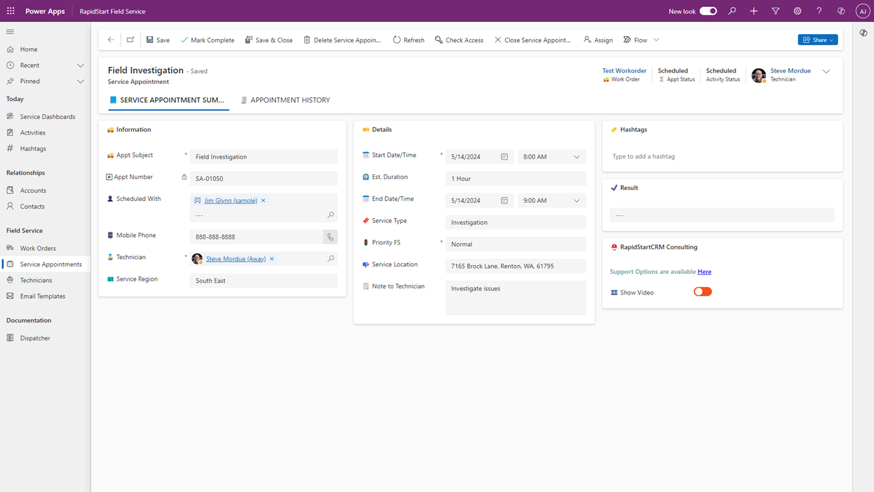Click the search magnifier in the top bar
The image size is (874, 492).
(732, 11)
